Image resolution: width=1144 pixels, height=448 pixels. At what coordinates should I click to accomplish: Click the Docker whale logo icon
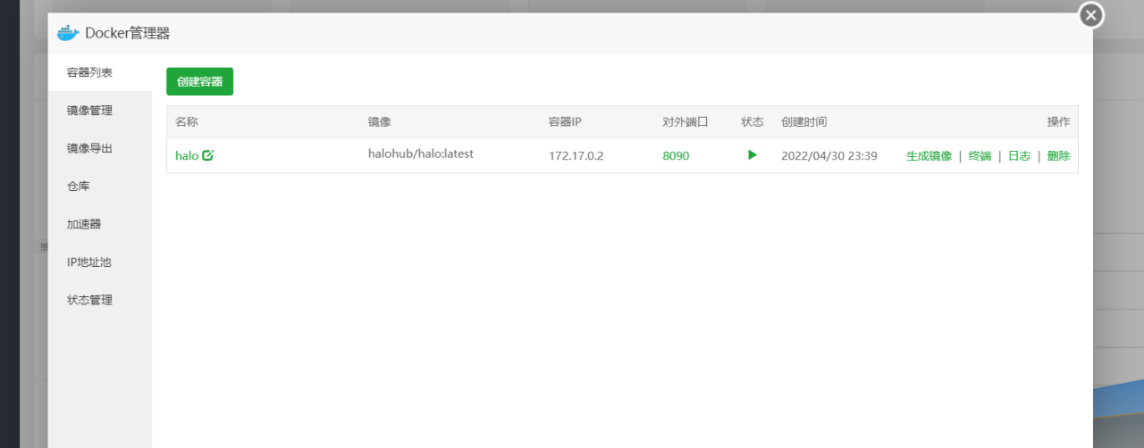click(68, 33)
